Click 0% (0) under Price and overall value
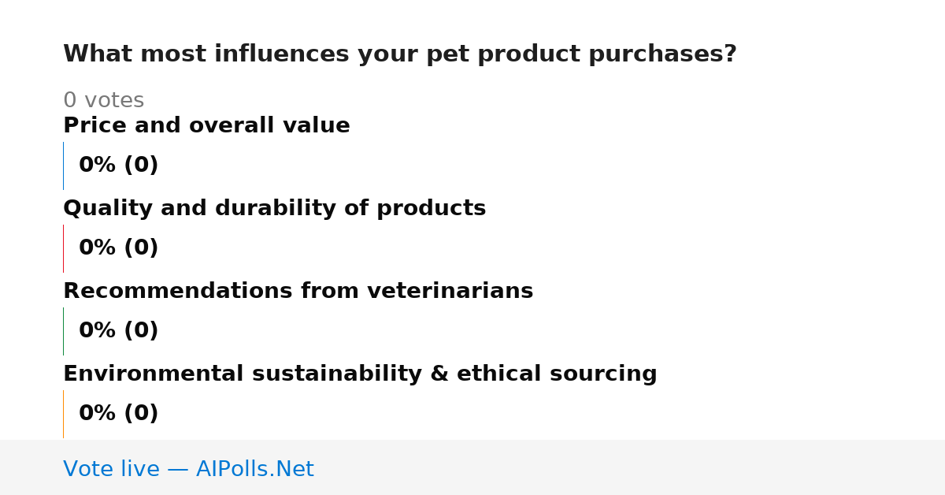The image size is (945, 495). pos(118,166)
